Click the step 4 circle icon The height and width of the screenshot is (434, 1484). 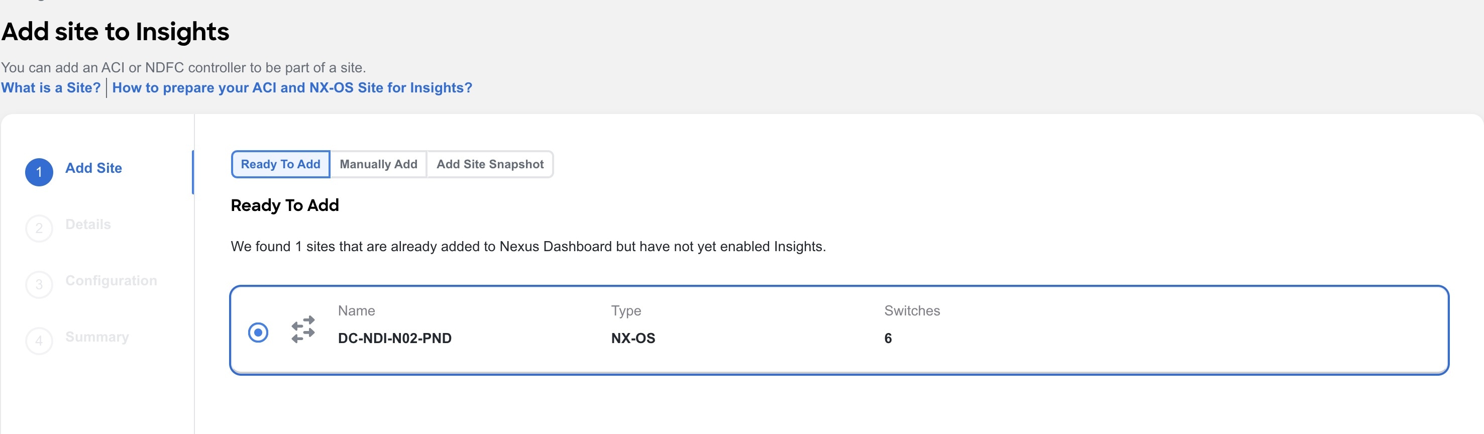point(39,341)
